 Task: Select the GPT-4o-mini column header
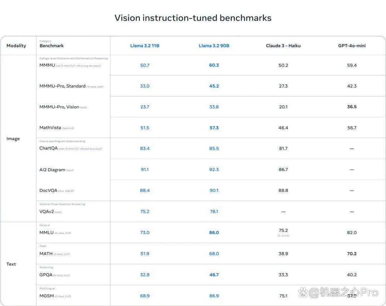click(352, 46)
